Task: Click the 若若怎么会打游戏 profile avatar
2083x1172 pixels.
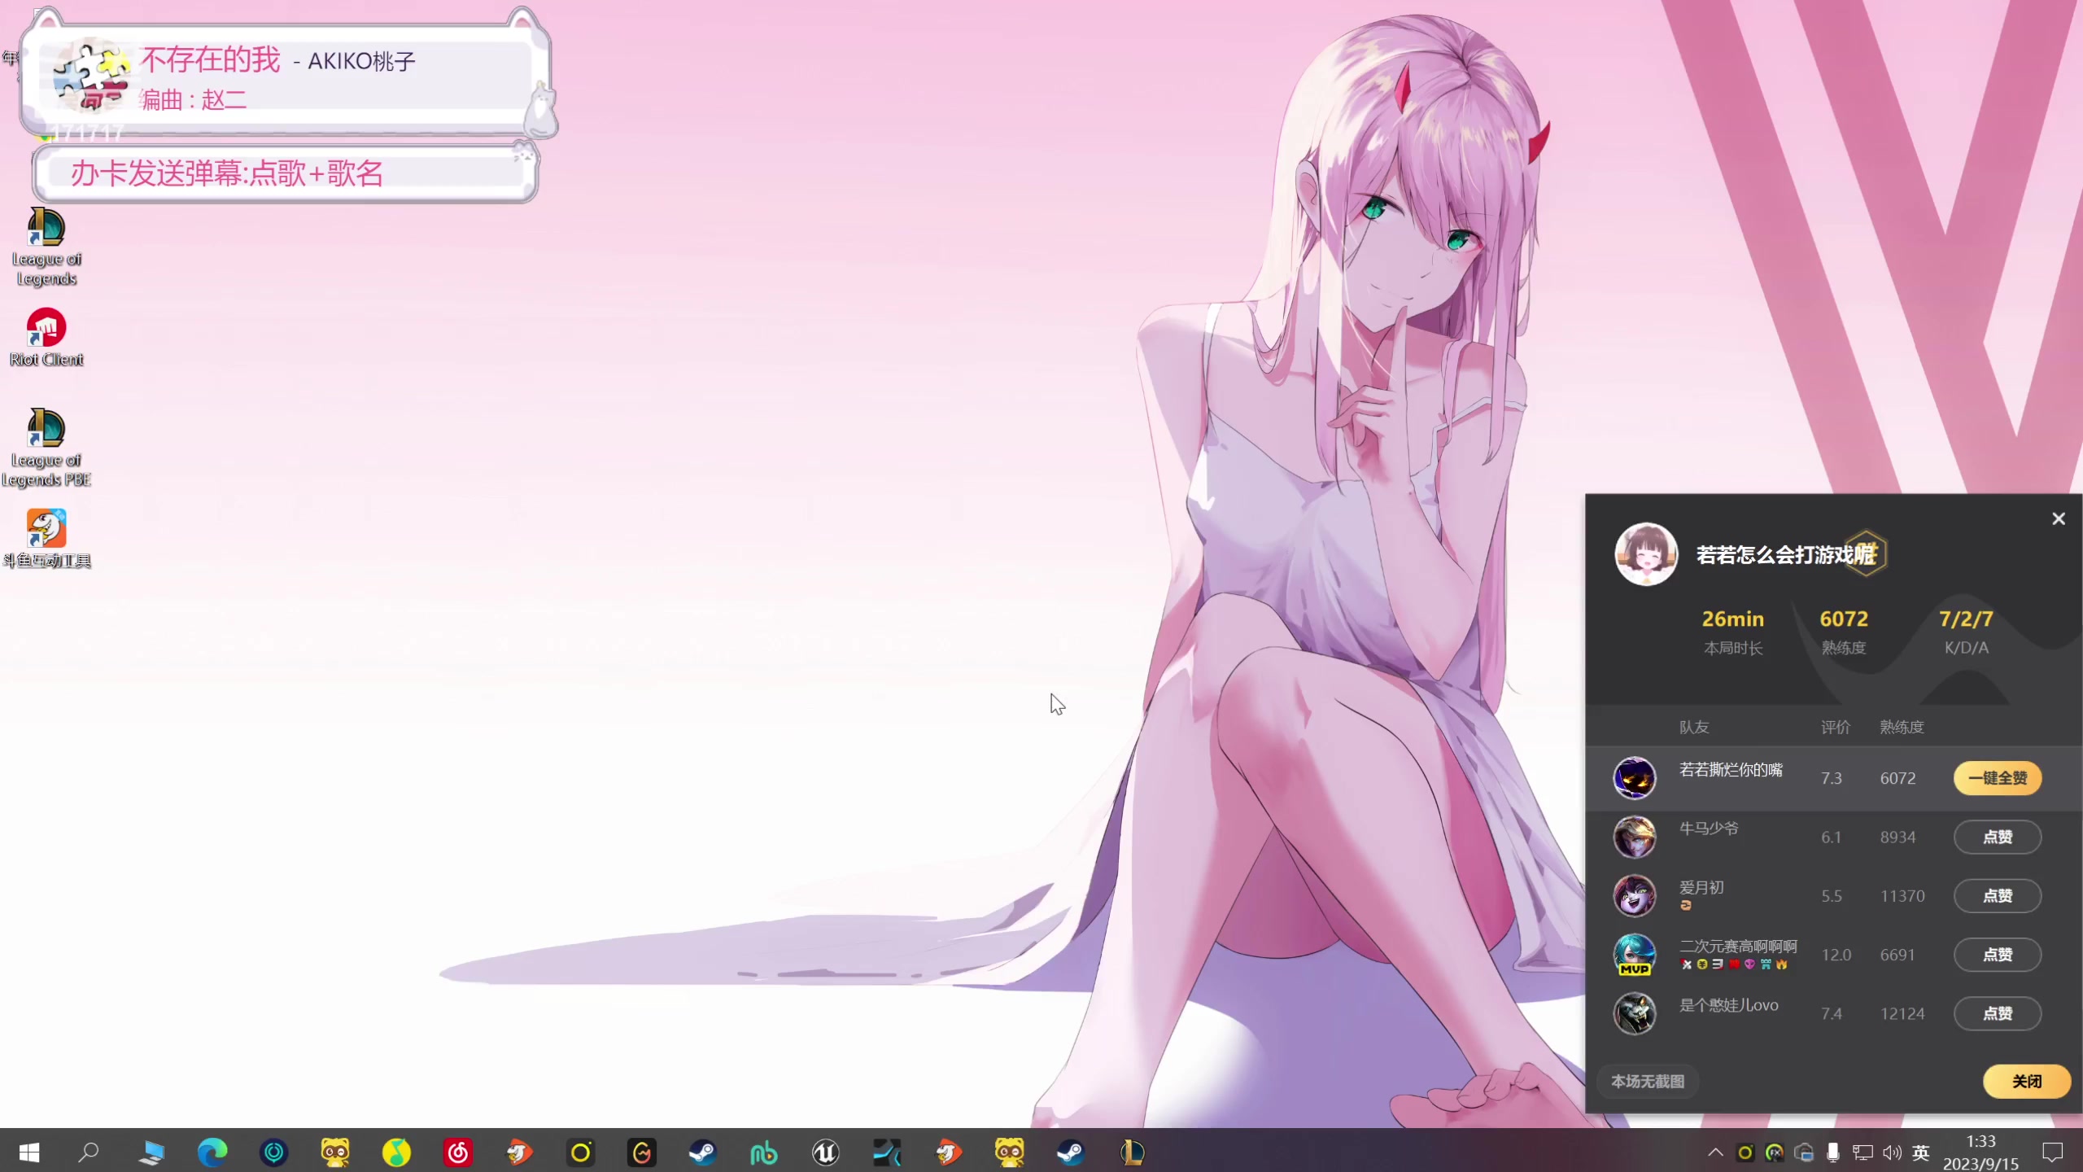Action: click(x=1646, y=554)
